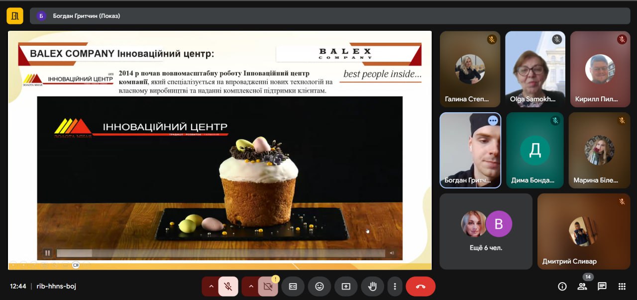Click muted mic indicator on Дима Бонда... tile

[555, 120]
